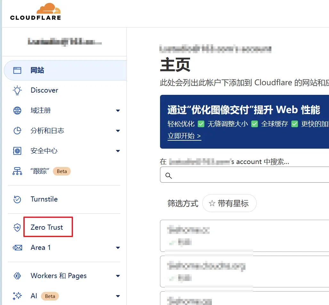Open the second blurred site card

(x=245, y=271)
